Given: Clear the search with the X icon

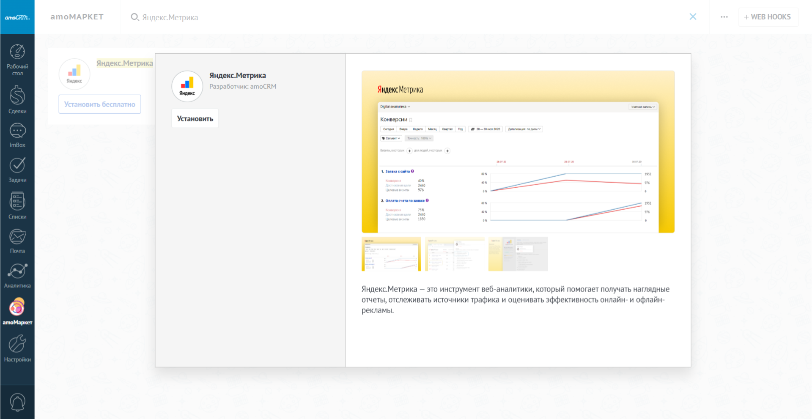Looking at the screenshot, I should click(x=693, y=17).
